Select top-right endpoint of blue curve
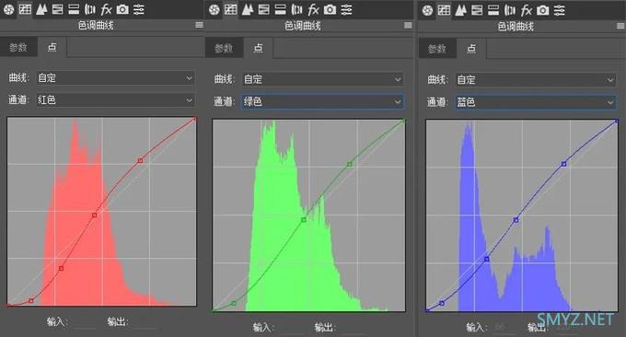626x337 pixels. pos(617,121)
